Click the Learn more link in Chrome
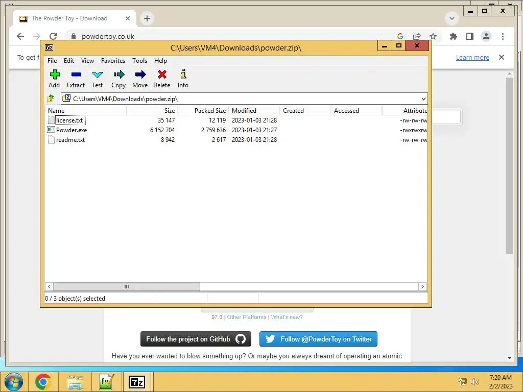The height and width of the screenshot is (392, 523). click(472, 57)
